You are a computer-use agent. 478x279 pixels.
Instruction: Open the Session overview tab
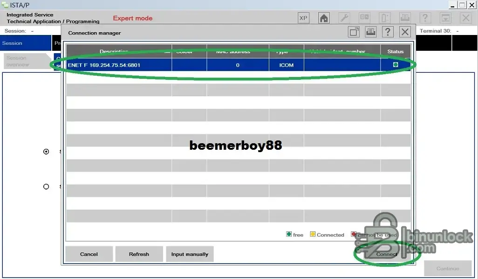27,61
